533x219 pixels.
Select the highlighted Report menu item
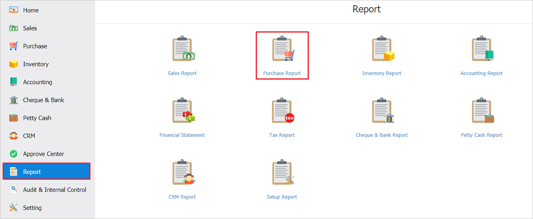[x=47, y=172]
